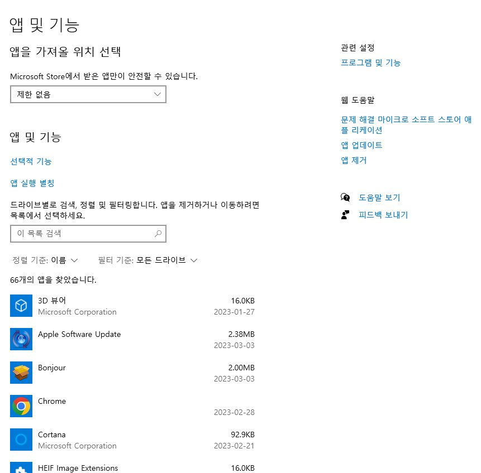This screenshot has height=473, width=481.
Task: Click the Bonjour package icon
Action: [21, 373]
